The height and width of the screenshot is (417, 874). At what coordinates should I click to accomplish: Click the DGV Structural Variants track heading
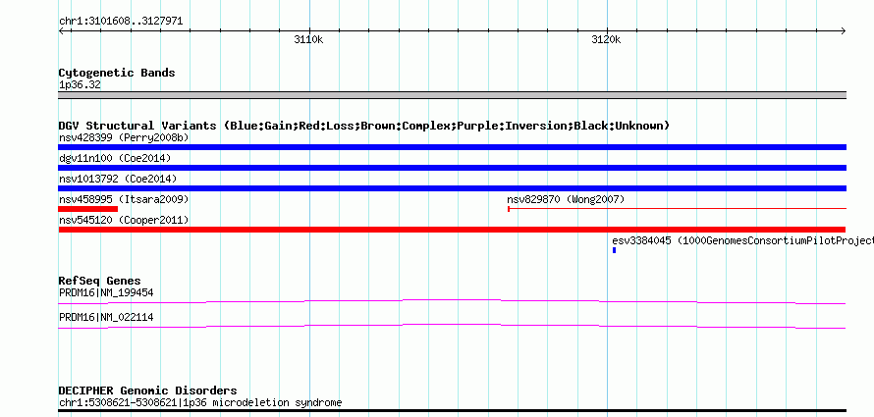point(364,126)
